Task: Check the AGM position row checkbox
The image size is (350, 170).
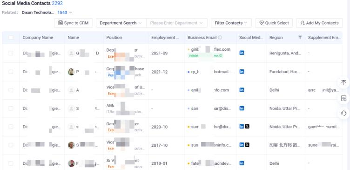Action: [11, 109]
